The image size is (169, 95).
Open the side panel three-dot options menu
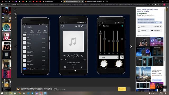click(x=163, y=9)
